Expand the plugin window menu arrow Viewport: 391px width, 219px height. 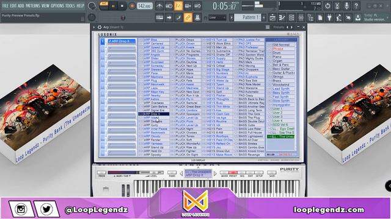(94, 27)
